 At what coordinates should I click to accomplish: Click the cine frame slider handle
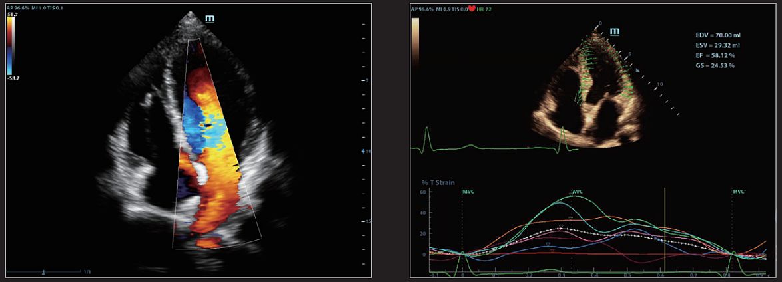(45, 272)
